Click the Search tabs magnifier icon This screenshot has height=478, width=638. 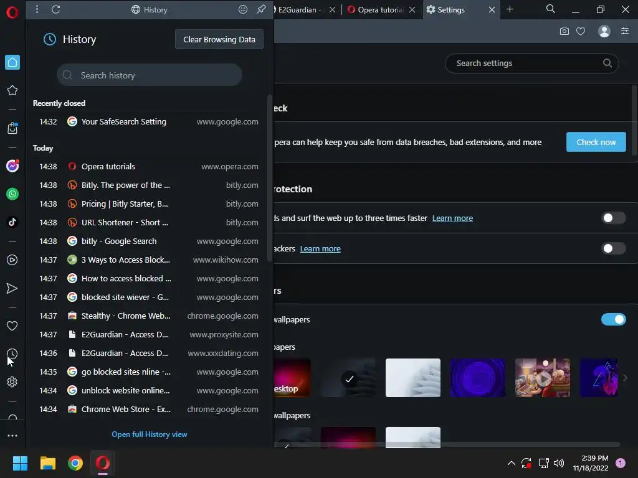click(551, 9)
